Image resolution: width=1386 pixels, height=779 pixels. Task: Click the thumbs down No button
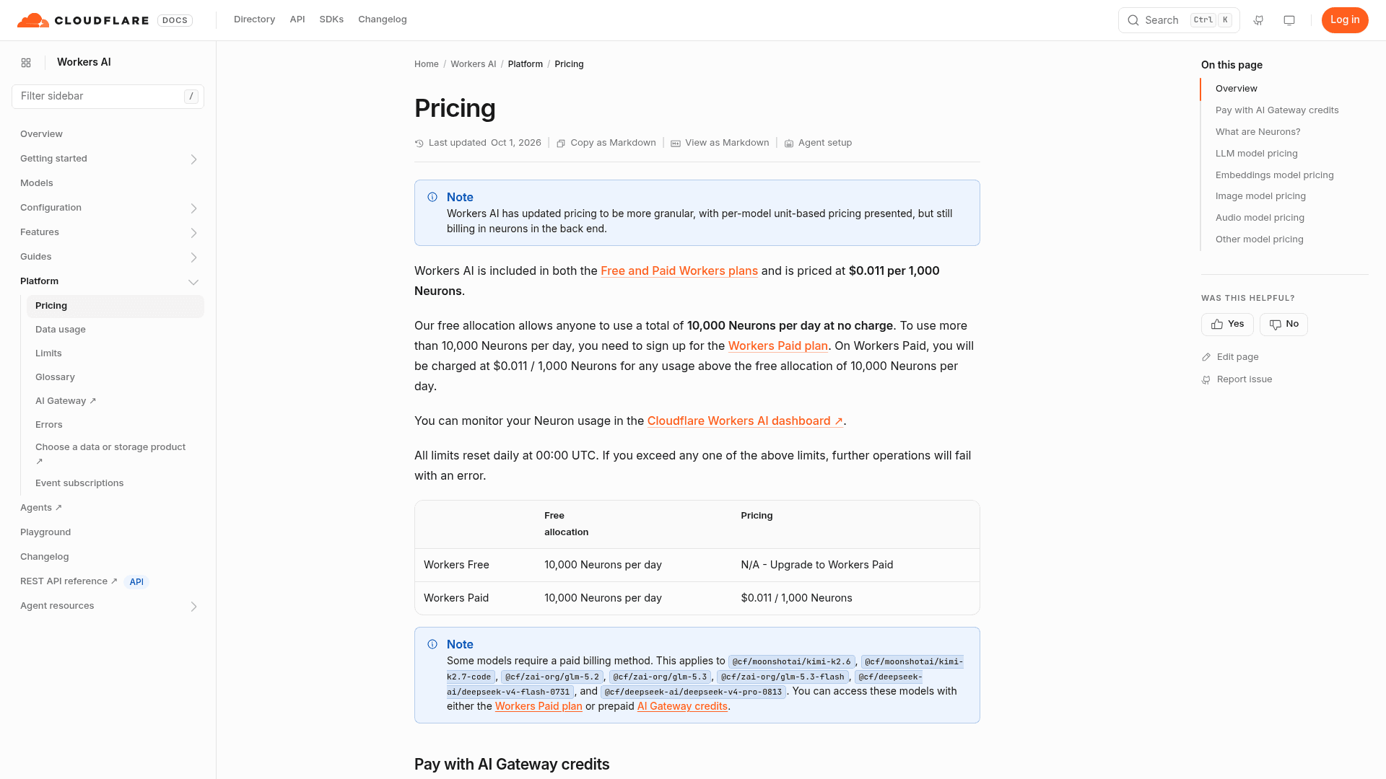(x=1283, y=324)
